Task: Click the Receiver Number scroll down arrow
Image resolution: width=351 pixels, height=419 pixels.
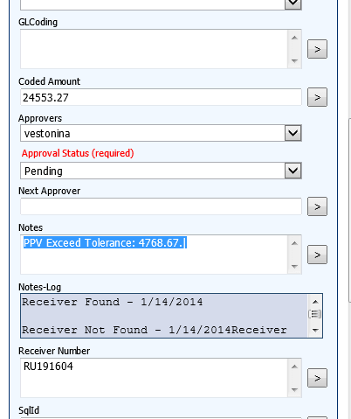Action: pyautogui.click(x=294, y=389)
